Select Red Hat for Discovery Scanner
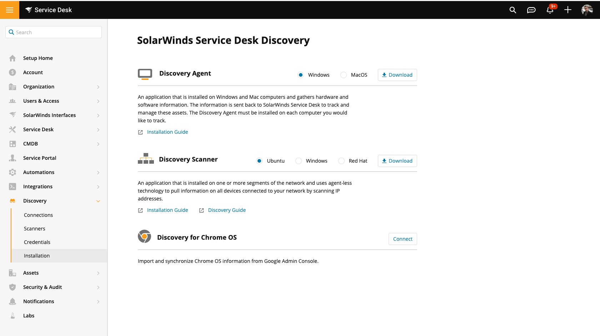This screenshot has width=600, height=336. point(341,161)
